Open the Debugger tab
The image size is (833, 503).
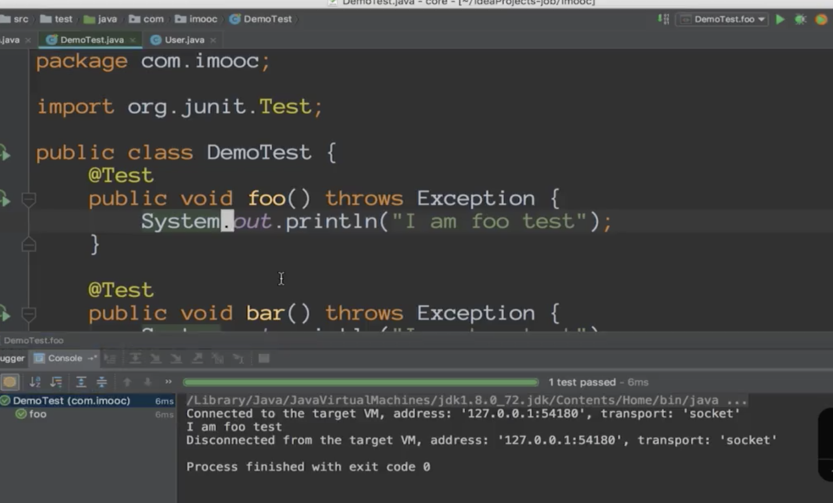point(12,359)
